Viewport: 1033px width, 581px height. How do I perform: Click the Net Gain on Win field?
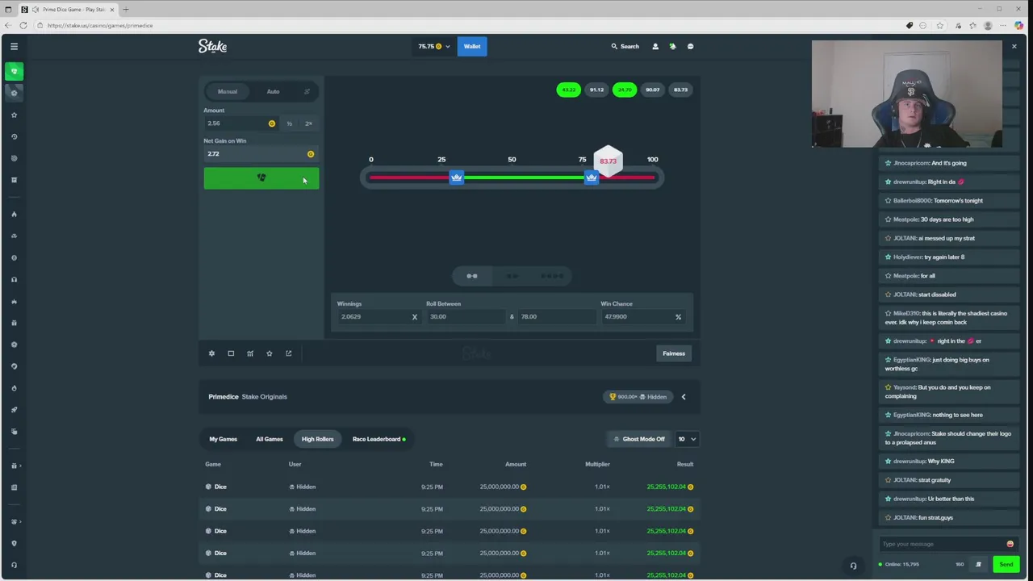click(261, 154)
